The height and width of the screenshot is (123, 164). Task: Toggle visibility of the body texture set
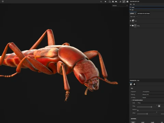pyautogui.click(x=131, y=7)
